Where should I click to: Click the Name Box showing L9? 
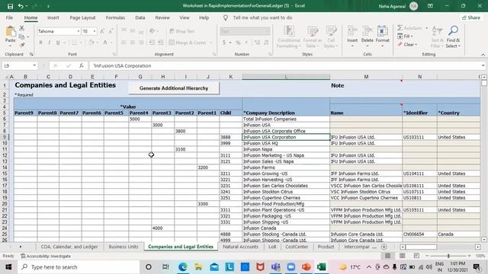coord(19,65)
